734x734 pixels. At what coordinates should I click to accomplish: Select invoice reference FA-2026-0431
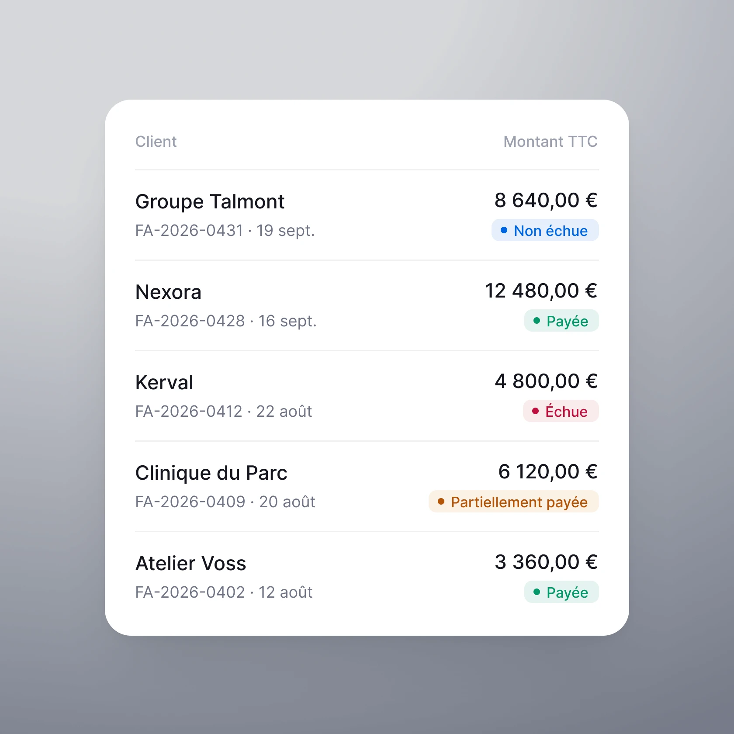189,230
